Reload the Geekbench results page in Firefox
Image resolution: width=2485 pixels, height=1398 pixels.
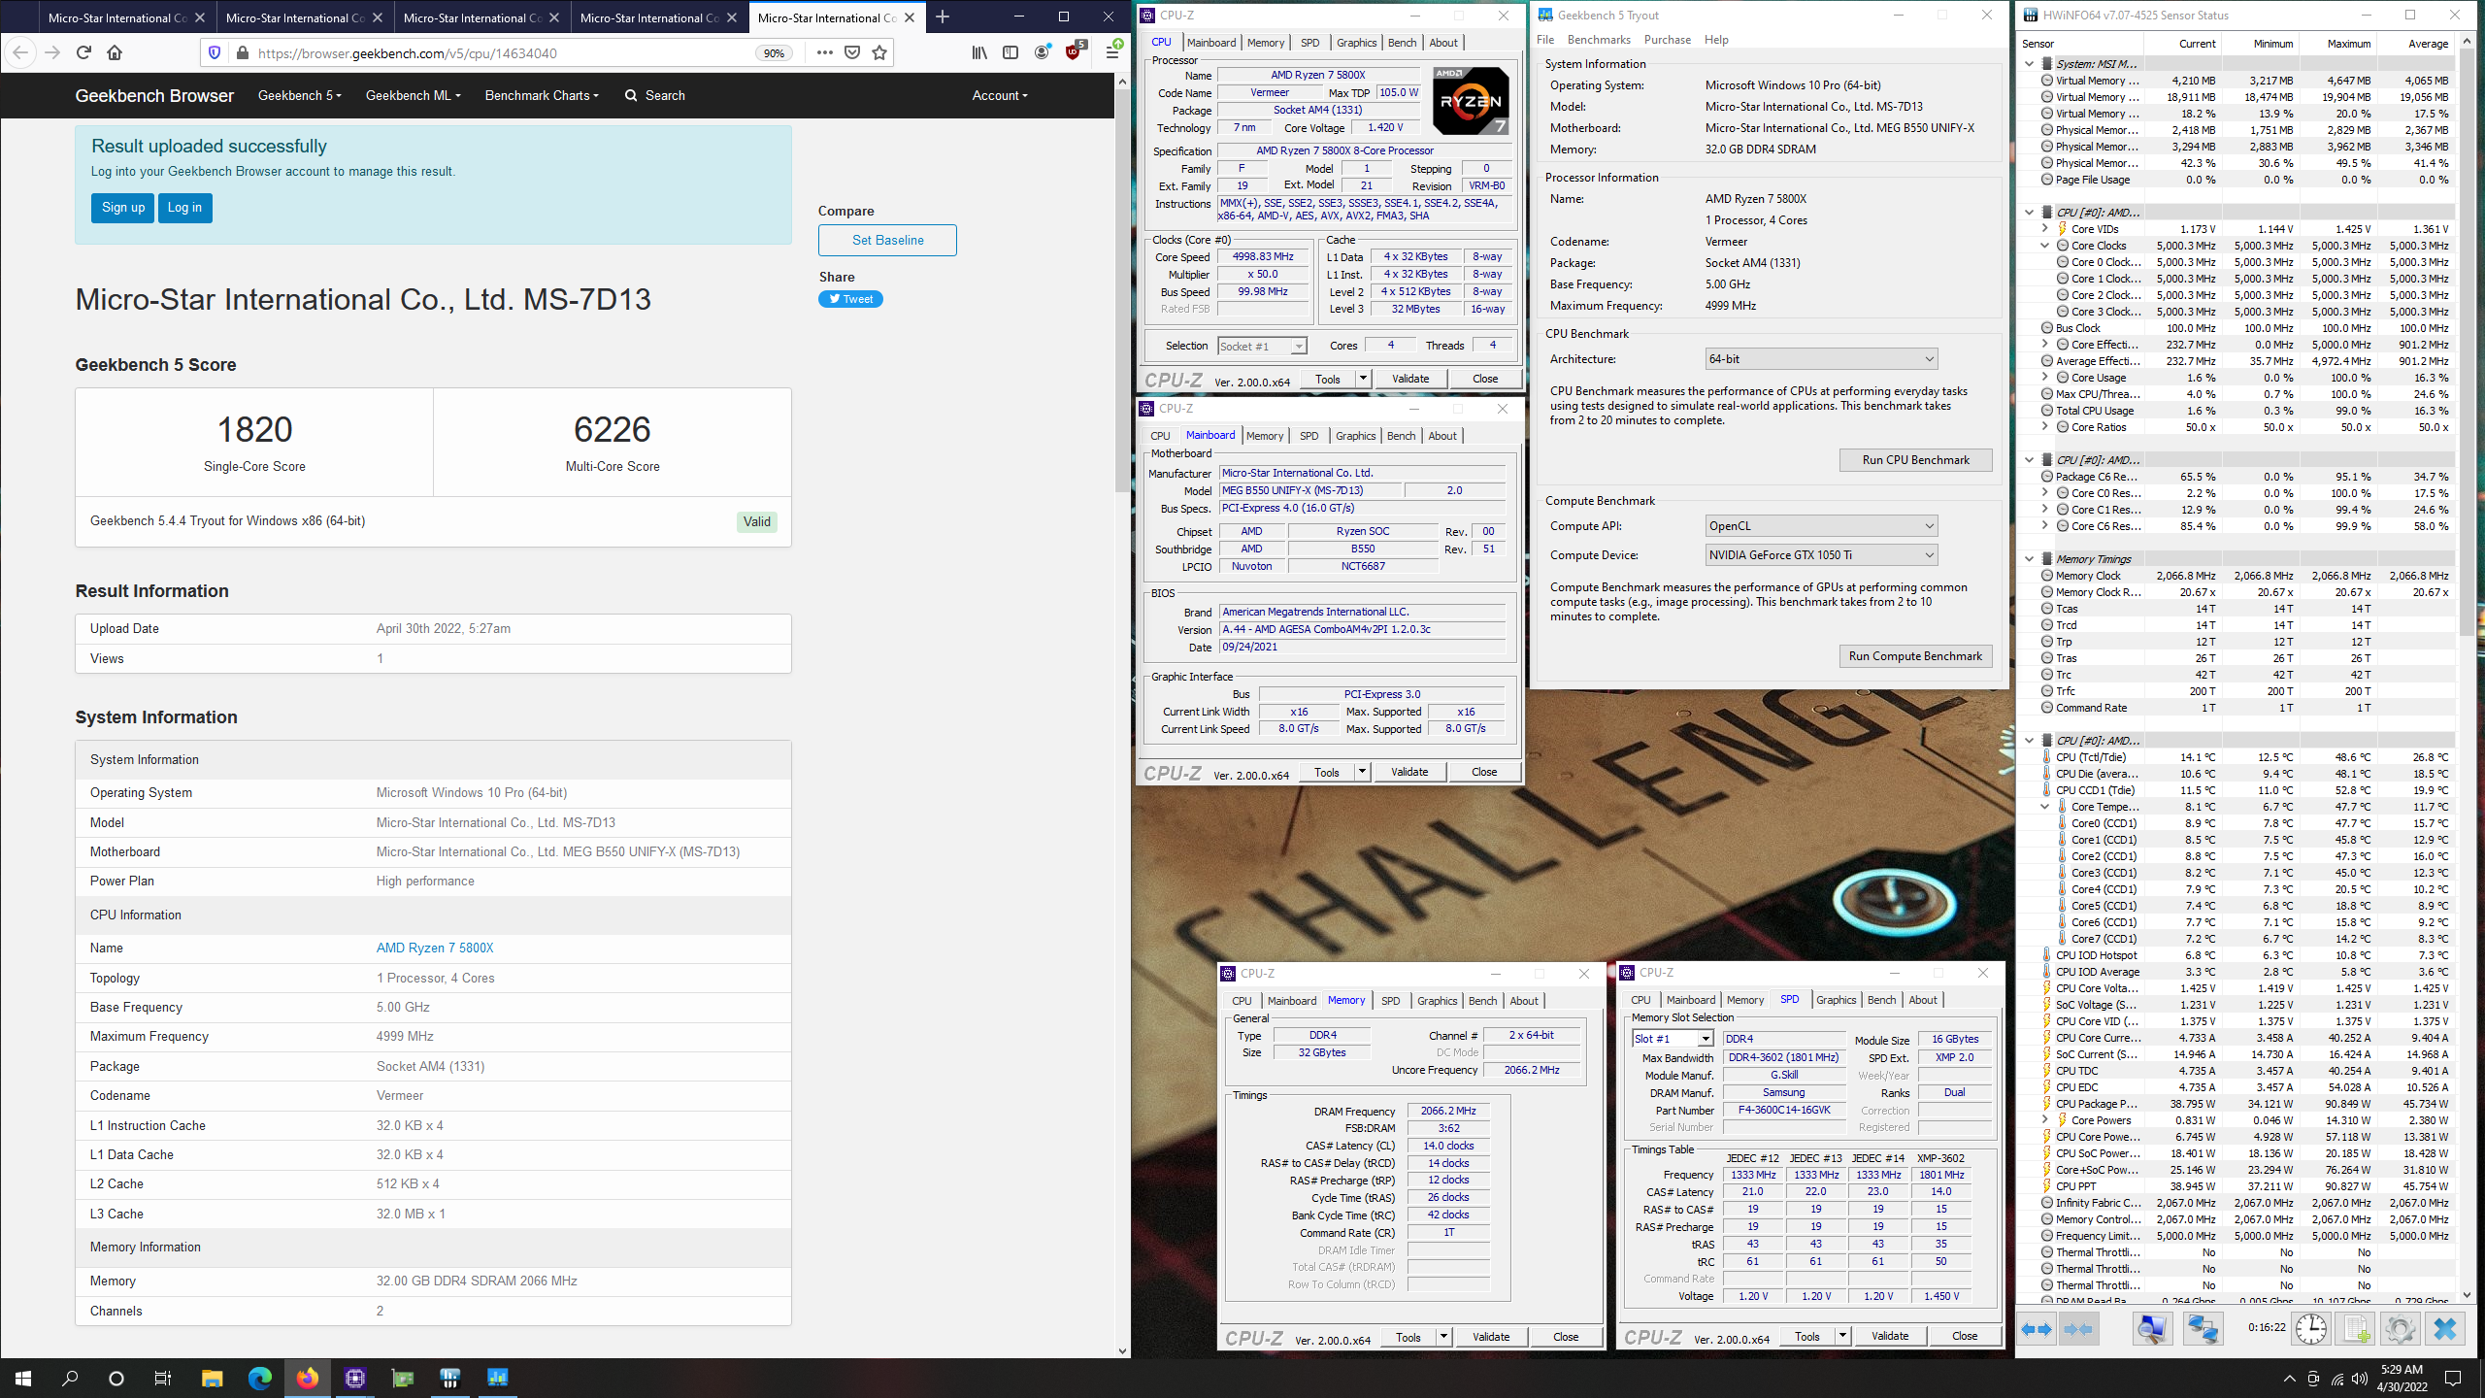[83, 53]
